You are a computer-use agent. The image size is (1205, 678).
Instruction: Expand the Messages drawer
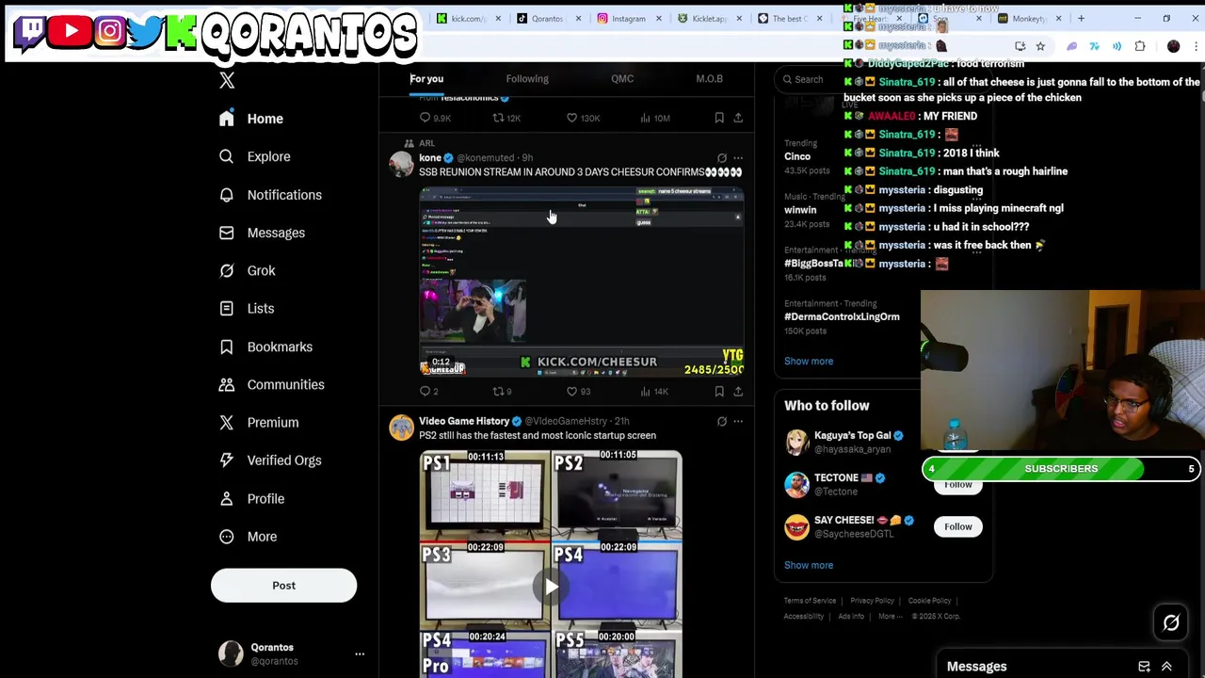(1166, 667)
